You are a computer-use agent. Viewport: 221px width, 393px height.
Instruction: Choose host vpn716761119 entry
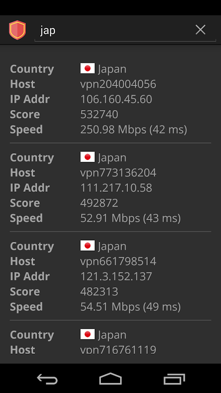pos(118,349)
